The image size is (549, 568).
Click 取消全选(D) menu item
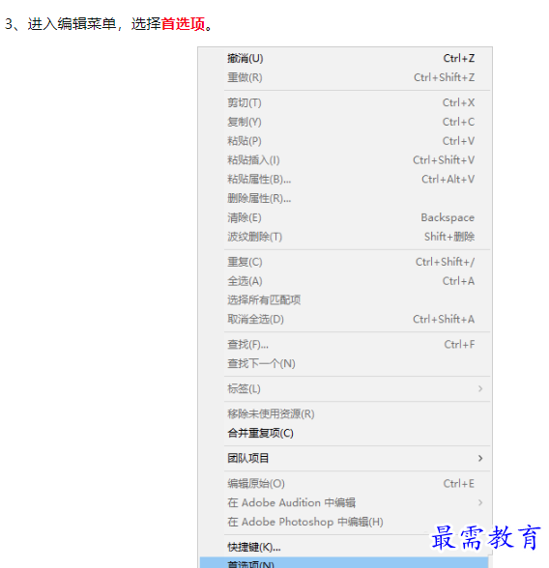[344, 320]
